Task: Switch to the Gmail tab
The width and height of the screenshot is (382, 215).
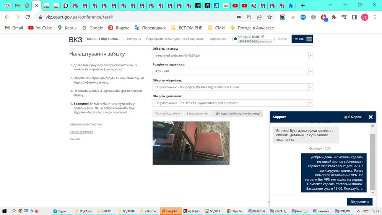Action: pyautogui.click(x=17, y=5)
